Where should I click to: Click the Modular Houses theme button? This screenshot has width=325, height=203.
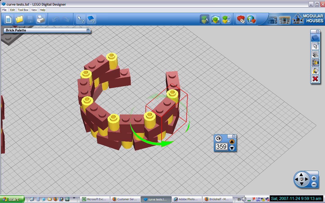pyautogui.click(x=308, y=19)
